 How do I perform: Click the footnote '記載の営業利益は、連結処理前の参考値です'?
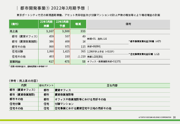coord(28,66)
